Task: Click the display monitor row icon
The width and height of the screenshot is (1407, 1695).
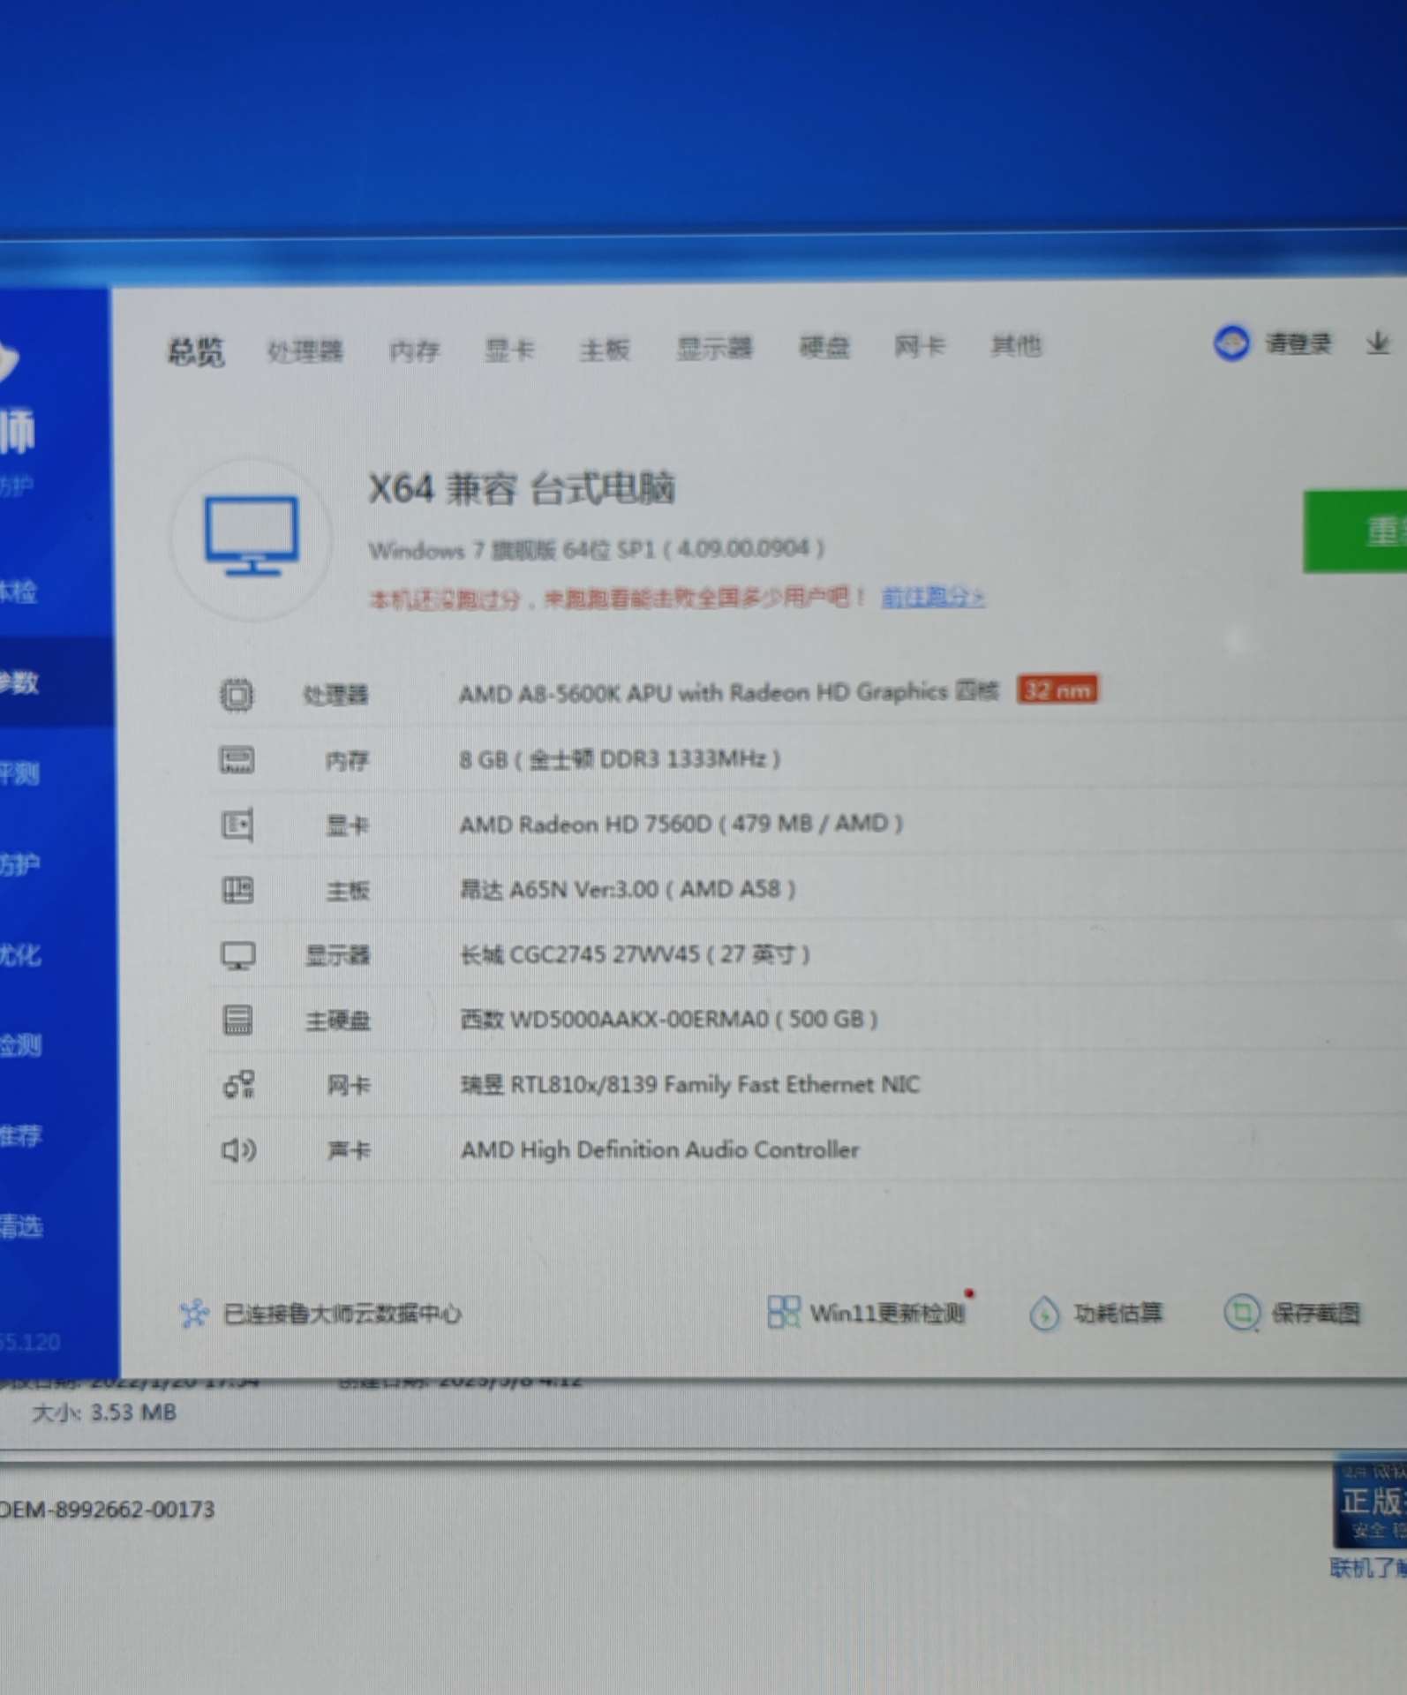Action: 237,955
